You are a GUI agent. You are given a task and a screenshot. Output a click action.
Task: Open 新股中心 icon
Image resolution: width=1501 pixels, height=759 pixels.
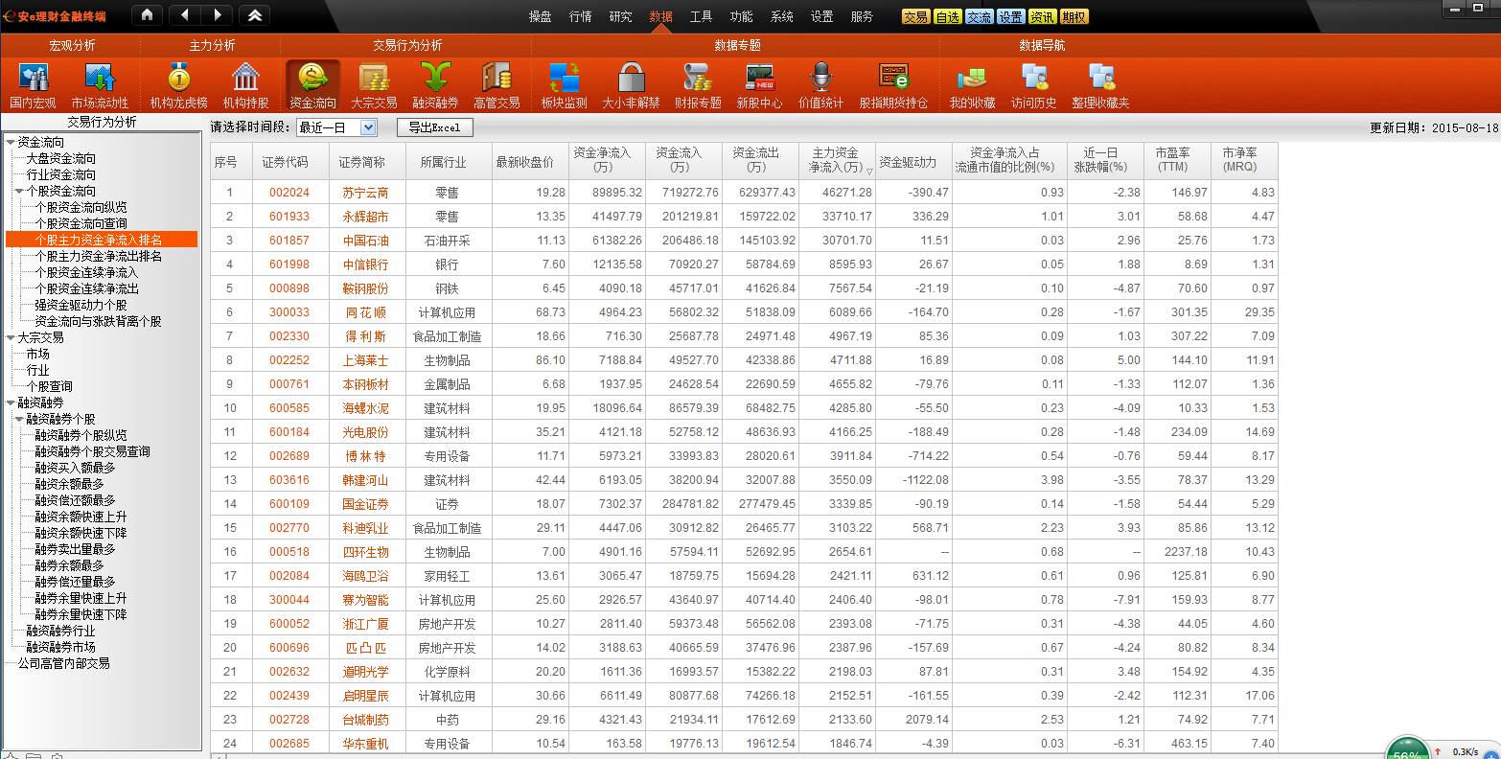759,86
